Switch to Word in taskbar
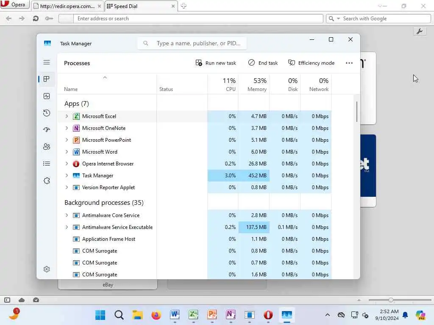Image resolution: width=434 pixels, height=325 pixels. 175,314
